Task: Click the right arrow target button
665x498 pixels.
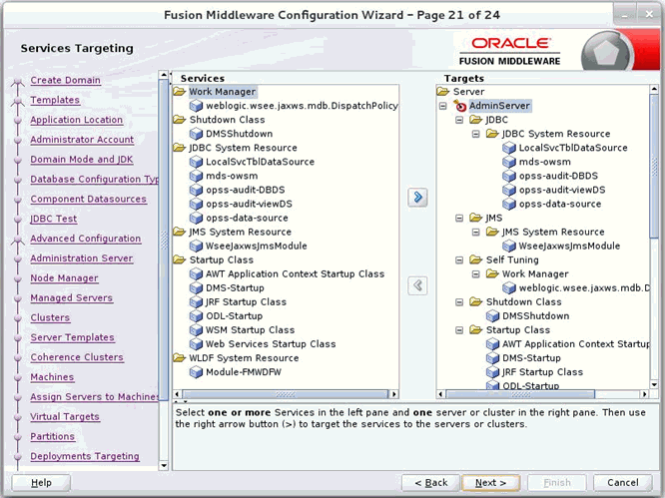Action: [x=417, y=197]
